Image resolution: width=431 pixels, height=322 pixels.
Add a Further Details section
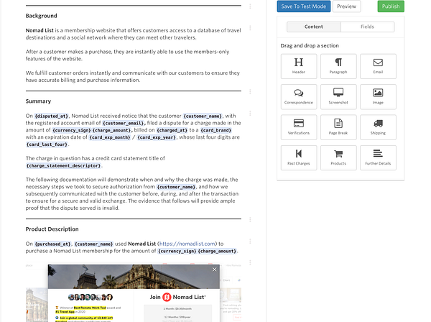[x=378, y=158]
